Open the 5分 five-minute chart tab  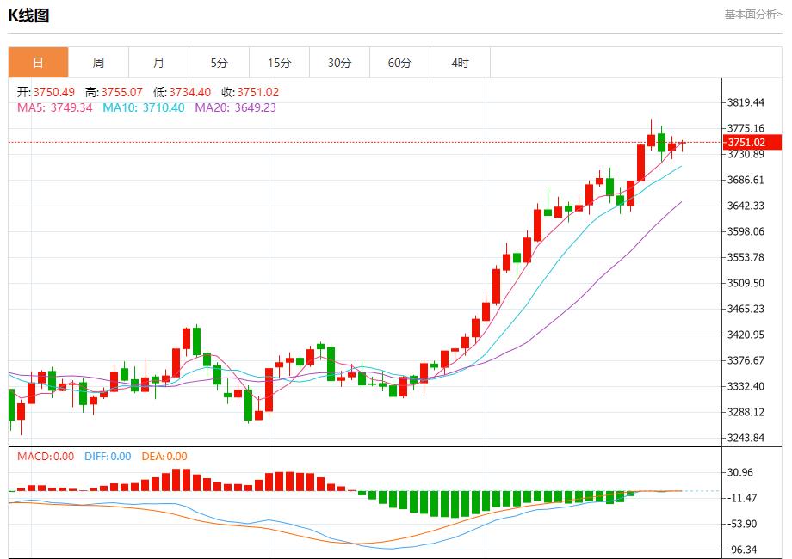219,63
